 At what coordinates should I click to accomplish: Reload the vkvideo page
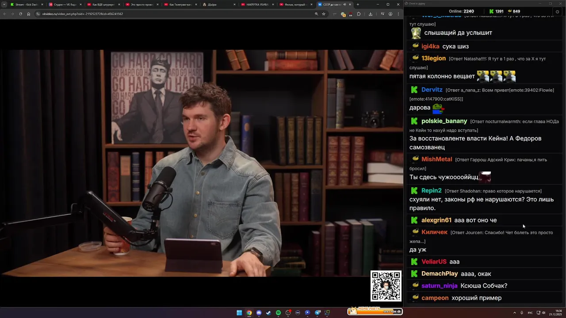[20, 14]
